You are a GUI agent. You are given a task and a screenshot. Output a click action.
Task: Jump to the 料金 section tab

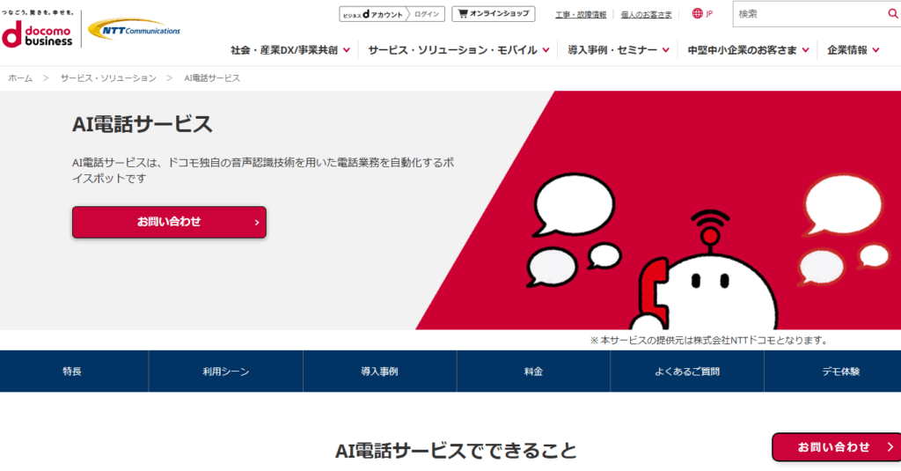533,372
